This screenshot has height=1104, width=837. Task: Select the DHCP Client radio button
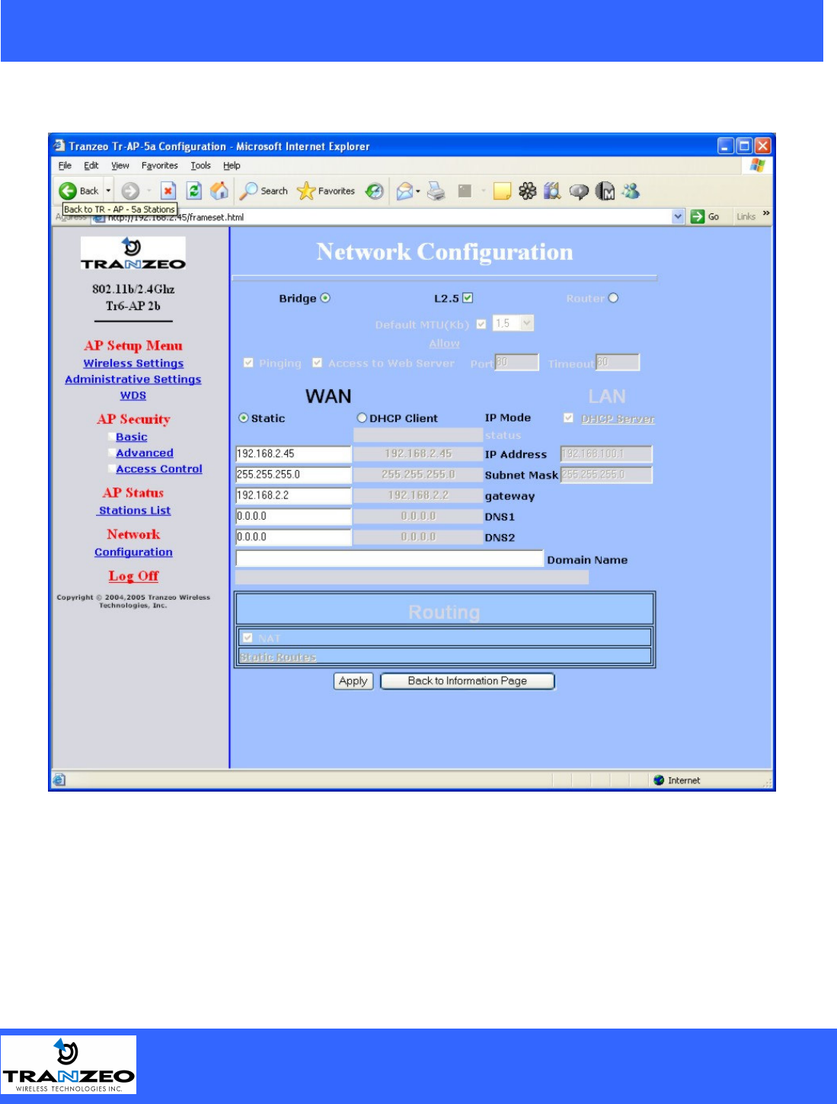pos(362,418)
